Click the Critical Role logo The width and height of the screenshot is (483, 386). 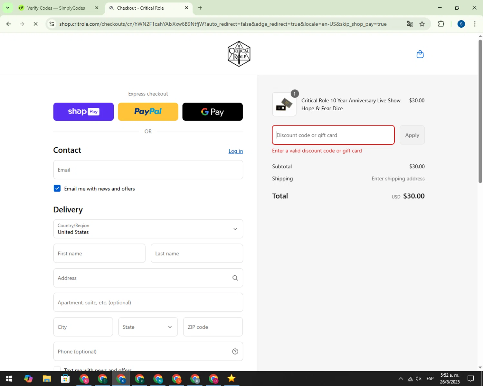point(239,54)
